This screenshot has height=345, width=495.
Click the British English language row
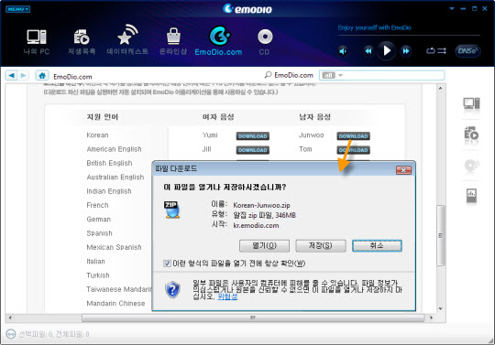(x=109, y=163)
